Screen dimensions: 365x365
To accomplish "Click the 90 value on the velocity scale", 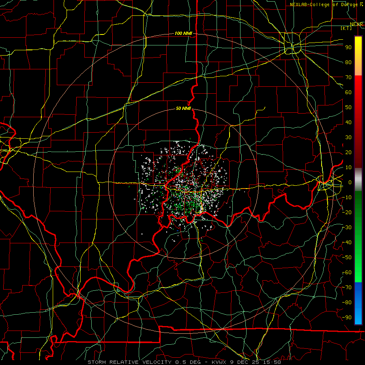I will (x=348, y=47).
